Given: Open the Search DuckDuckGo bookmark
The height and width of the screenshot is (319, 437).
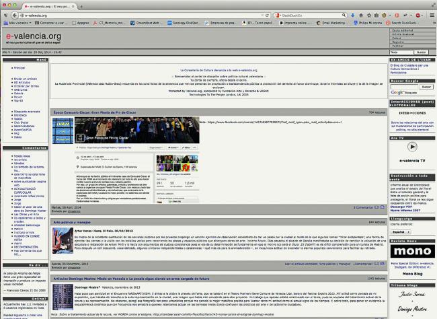Looking at the screenshot, I should pyautogui.click(x=402, y=23).
